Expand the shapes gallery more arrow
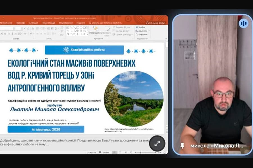The image size is (253, 168). pos(87,34)
